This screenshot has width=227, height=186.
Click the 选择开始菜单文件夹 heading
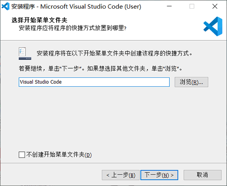pos(39,20)
